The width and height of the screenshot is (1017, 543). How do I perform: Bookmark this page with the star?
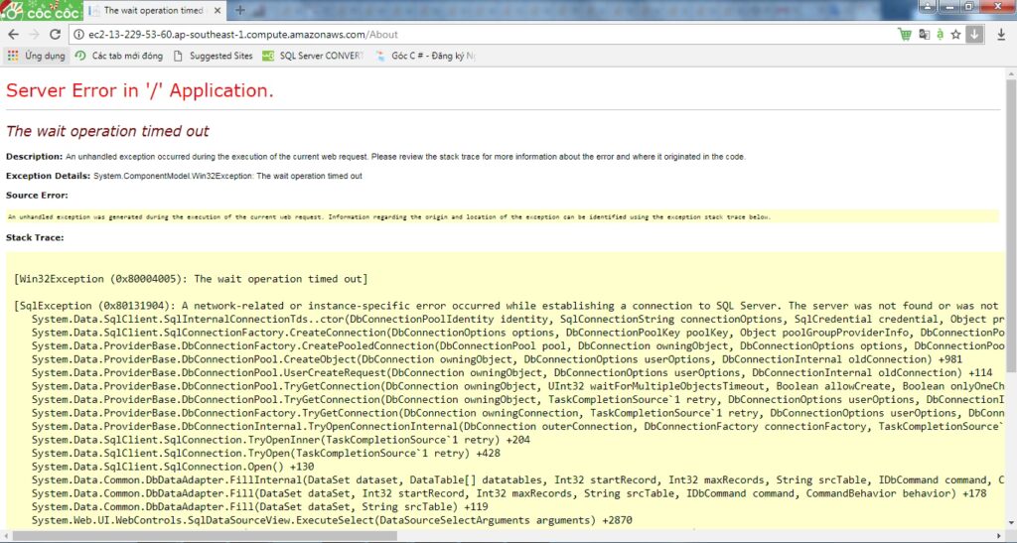click(x=954, y=34)
